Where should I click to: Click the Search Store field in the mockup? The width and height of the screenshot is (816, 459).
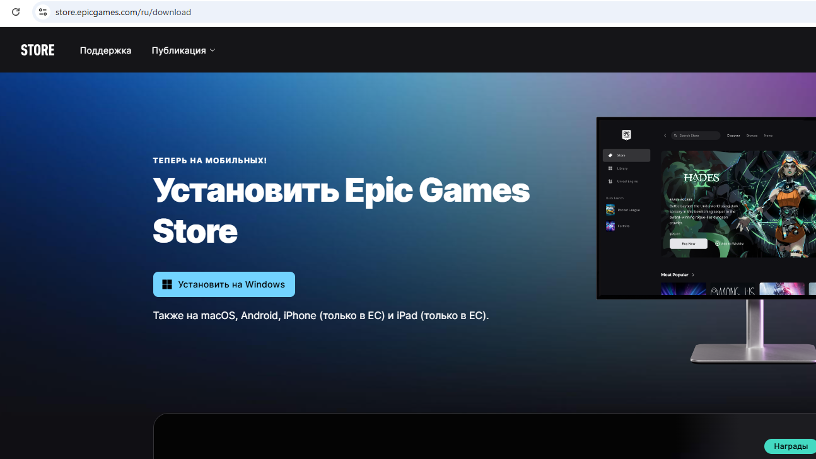tap(695, 136)
